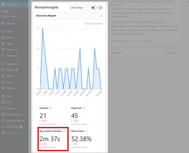Click the Updates count badge
Screen dimensions: 189x153
click(13, 16)
